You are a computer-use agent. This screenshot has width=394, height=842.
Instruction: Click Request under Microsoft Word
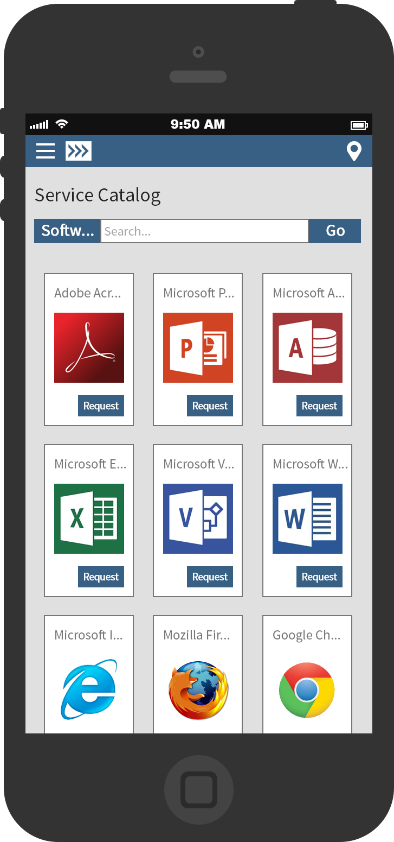pos(319,577)
